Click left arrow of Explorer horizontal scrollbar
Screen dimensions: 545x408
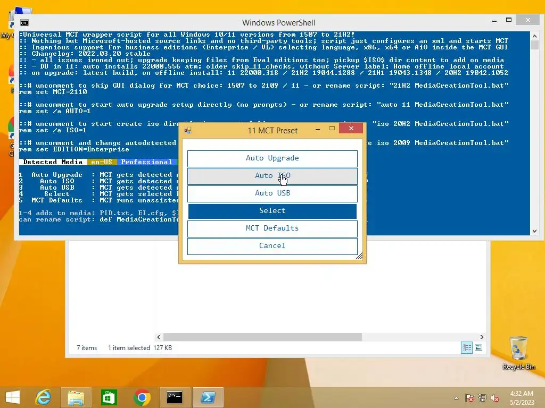[x=159, y=337]
